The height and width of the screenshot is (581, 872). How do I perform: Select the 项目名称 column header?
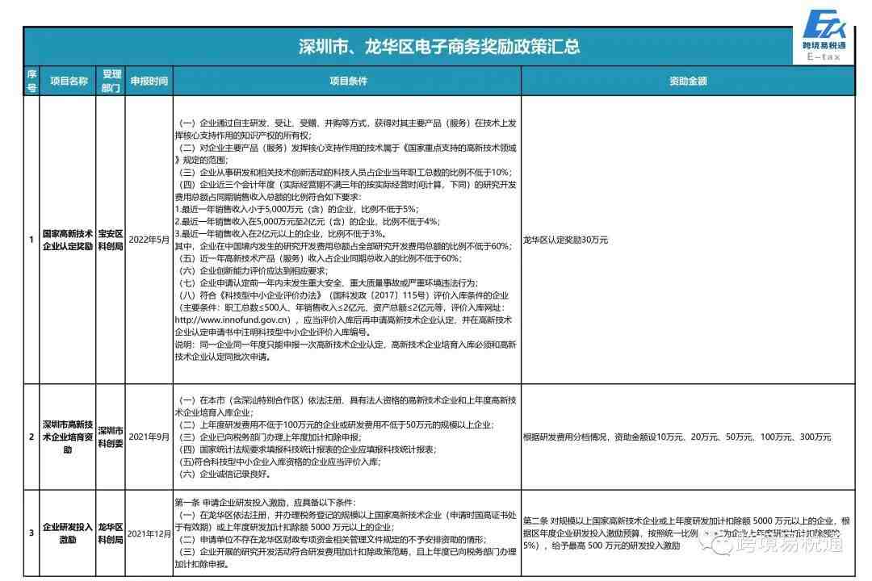(69, 81)
